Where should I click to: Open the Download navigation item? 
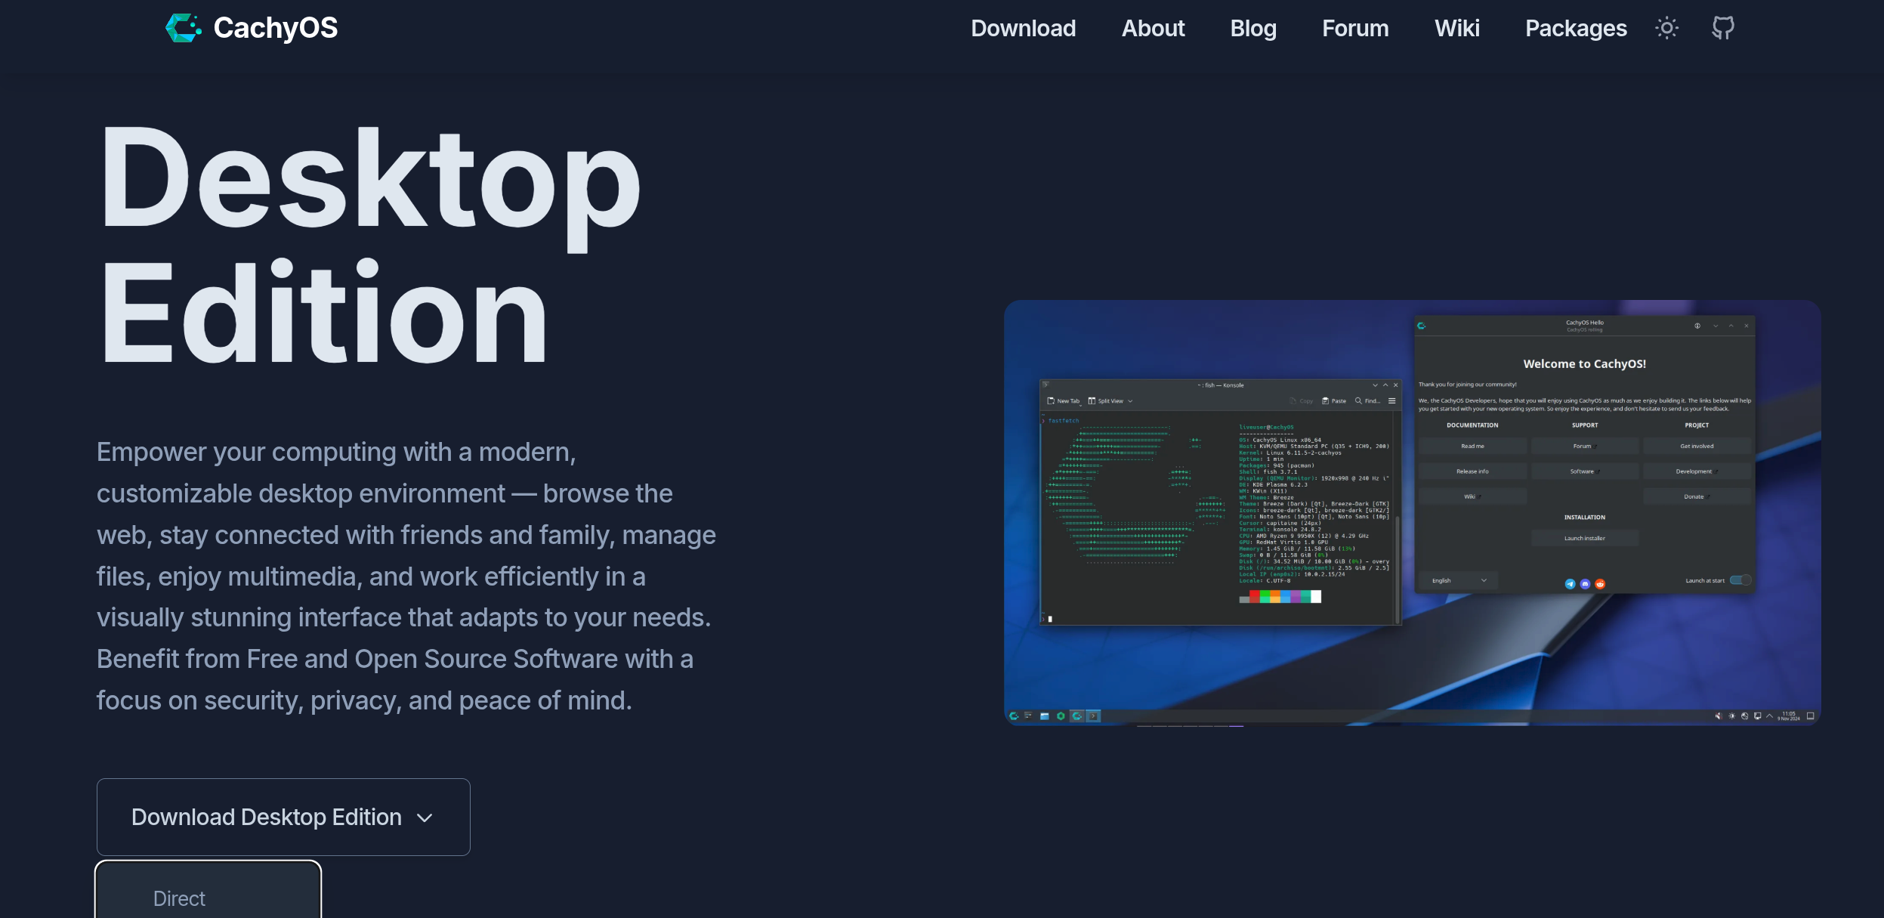pos(1023,28)
